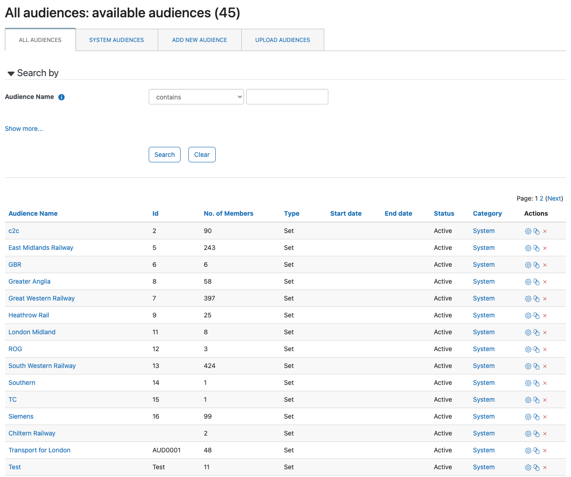This screenshot has width=571, height=477.
Task: Open System category for Siemens row
Action: click(x=484, y=416)
